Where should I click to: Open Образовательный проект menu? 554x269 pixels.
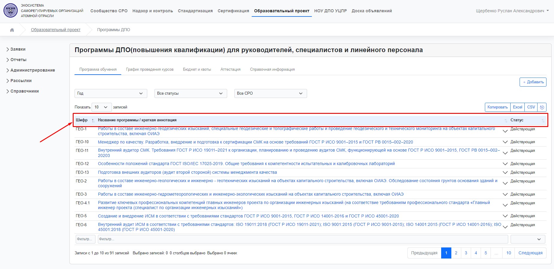[x=282, y=11]
